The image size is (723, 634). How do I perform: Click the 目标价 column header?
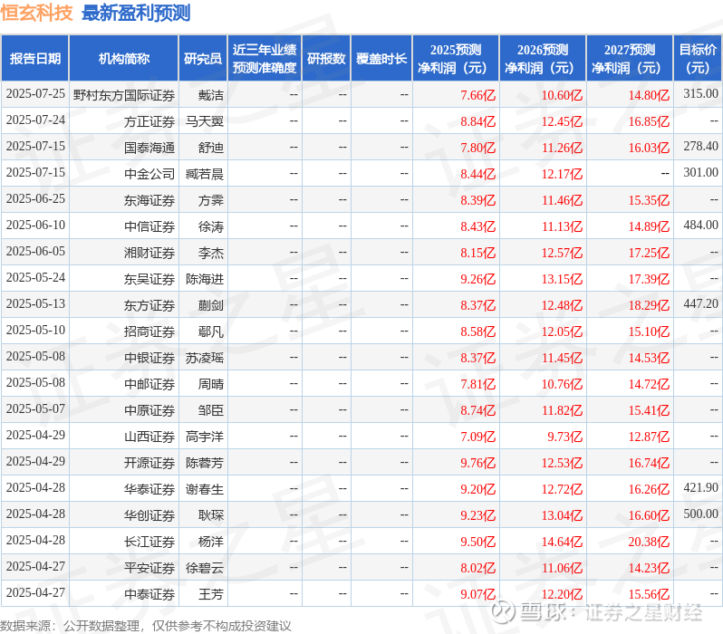pyautogui.click(x=699, y=58)
